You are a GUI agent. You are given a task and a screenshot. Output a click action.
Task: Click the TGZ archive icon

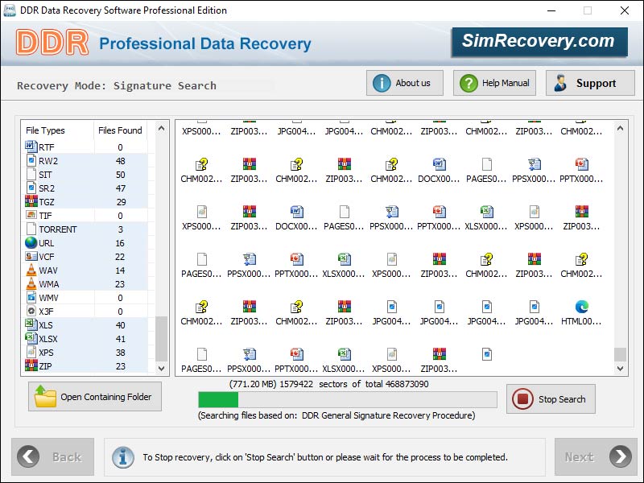[31, 201]
